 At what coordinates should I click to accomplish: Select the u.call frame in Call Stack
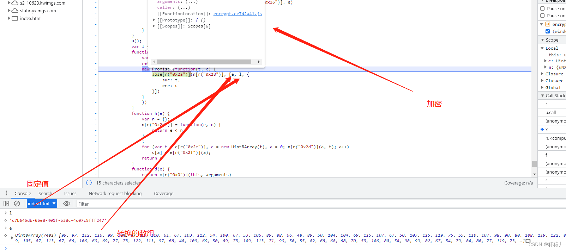pyautogui.click(x=552, y=113)
